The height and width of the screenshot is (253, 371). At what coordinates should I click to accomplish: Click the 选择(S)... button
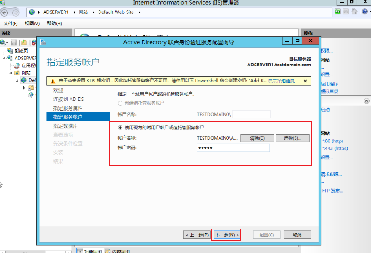292,138
